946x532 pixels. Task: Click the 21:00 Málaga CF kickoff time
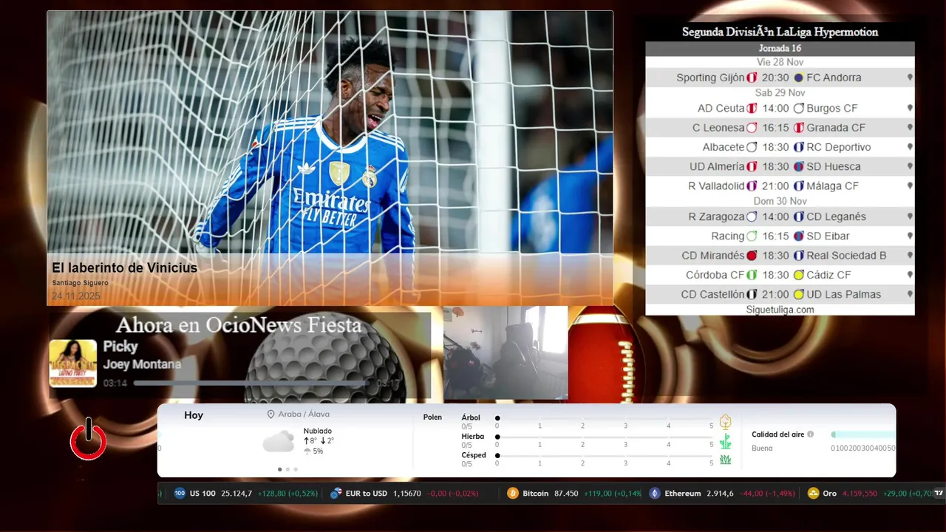click(775, 186)
